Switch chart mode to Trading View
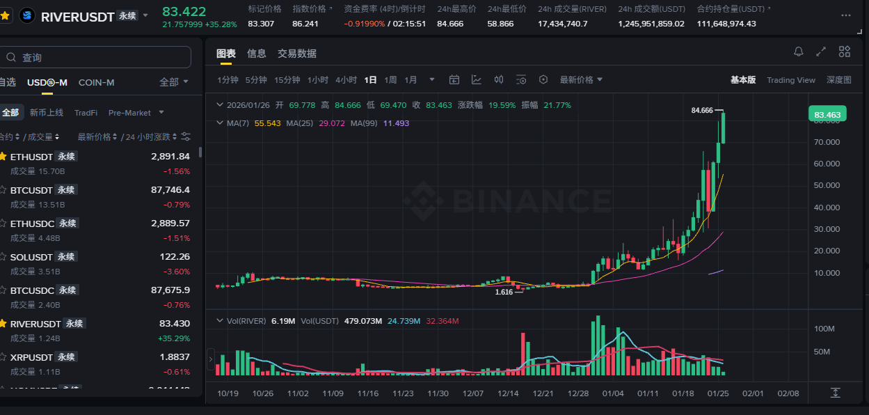This screenshot has width=869, height=415. pos(790,80)
